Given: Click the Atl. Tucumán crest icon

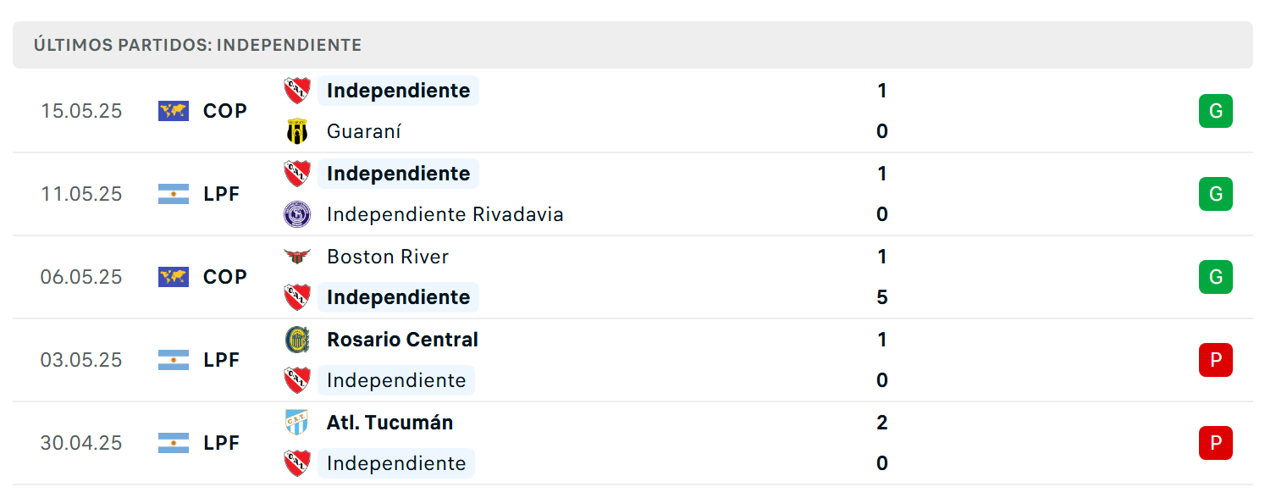Looking at the screenshot, I should [x=297, y=423].
